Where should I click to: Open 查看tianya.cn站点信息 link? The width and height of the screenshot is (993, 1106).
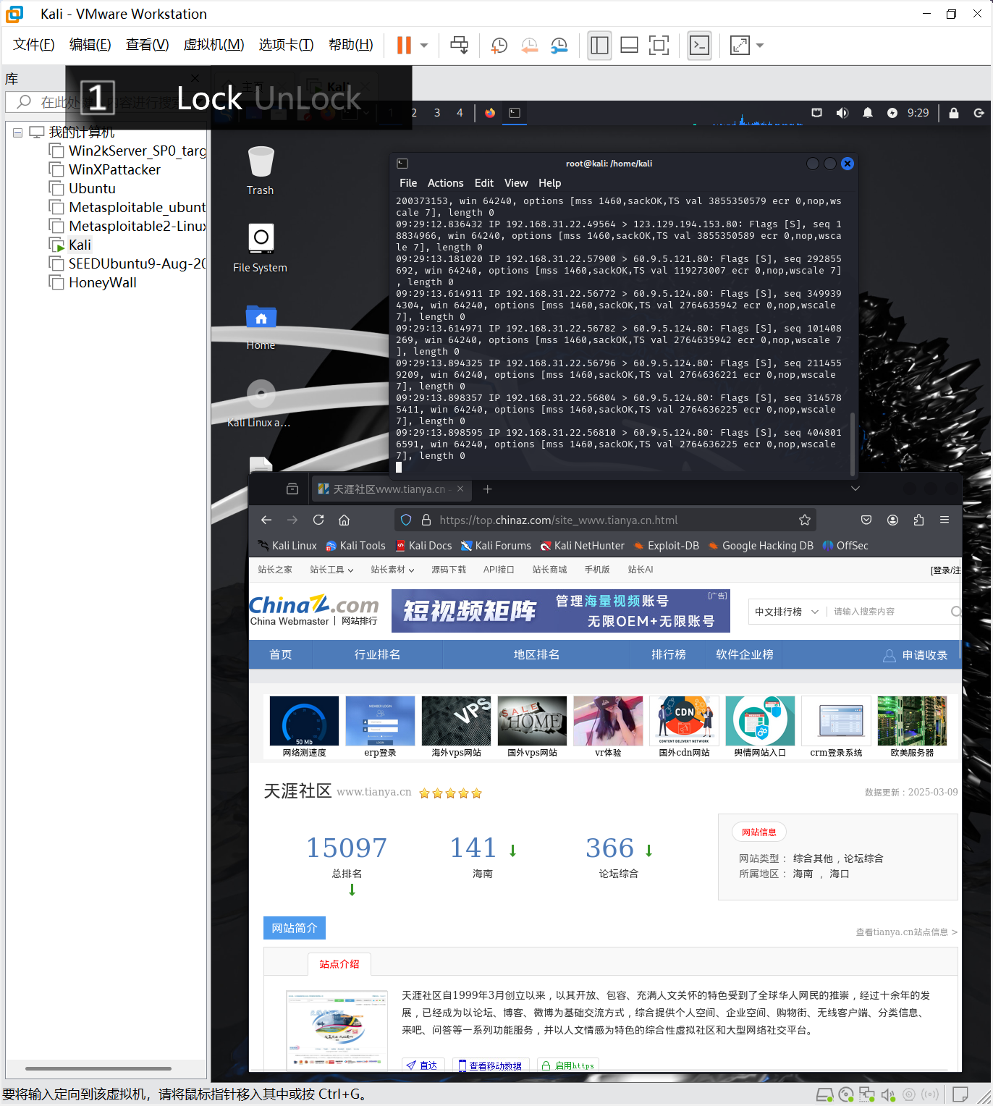pos(906,932)
